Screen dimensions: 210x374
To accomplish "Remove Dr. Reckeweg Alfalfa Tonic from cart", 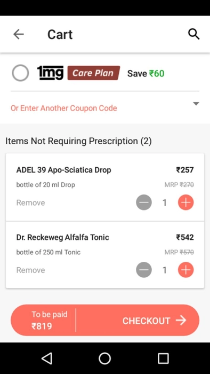I will 30,270.
